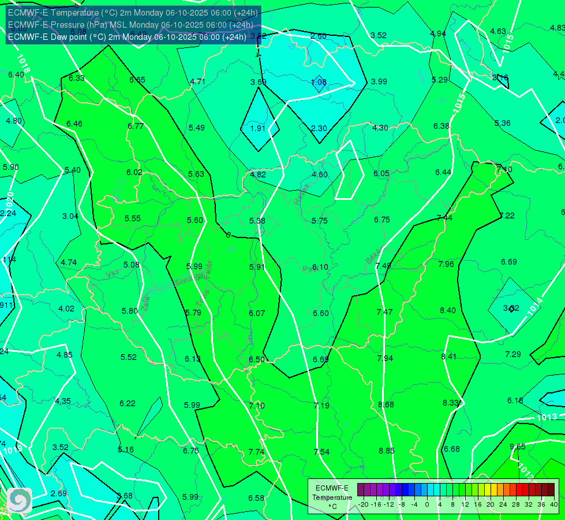This screenshot has width=565, height=520.
Task: Click the 4.82 temperature value
Action: (258, 174)
